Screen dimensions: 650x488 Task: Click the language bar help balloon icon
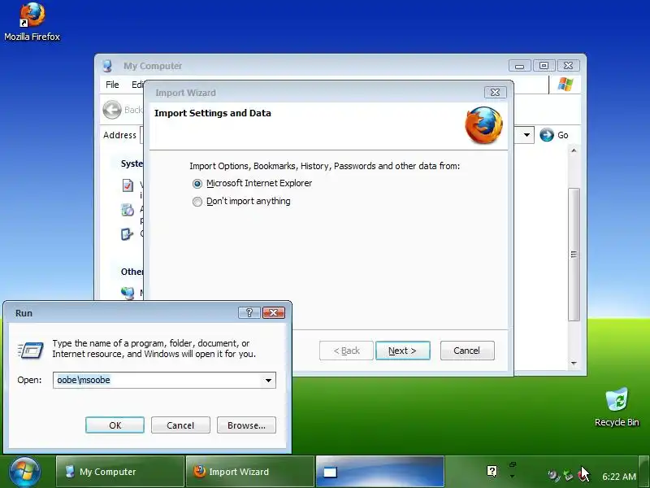click(492, 471)
